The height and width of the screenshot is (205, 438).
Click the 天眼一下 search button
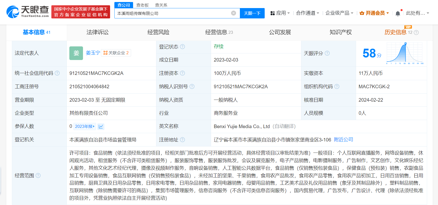coord(252,13)
